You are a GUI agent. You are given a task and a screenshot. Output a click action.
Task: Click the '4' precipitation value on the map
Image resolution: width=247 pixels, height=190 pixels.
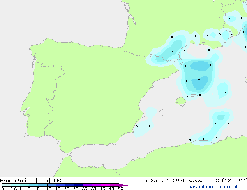click(198, 66)
